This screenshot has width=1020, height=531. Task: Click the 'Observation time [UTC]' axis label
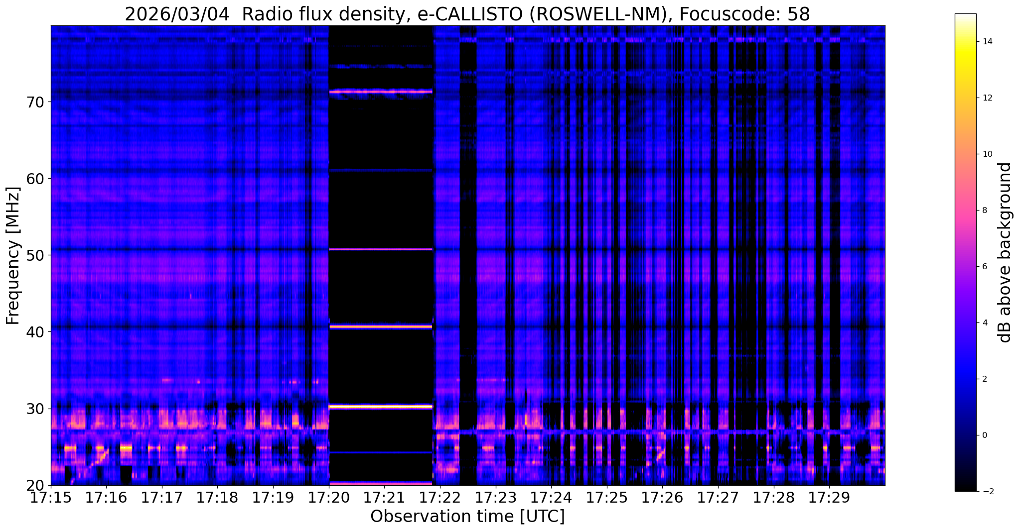467,517
